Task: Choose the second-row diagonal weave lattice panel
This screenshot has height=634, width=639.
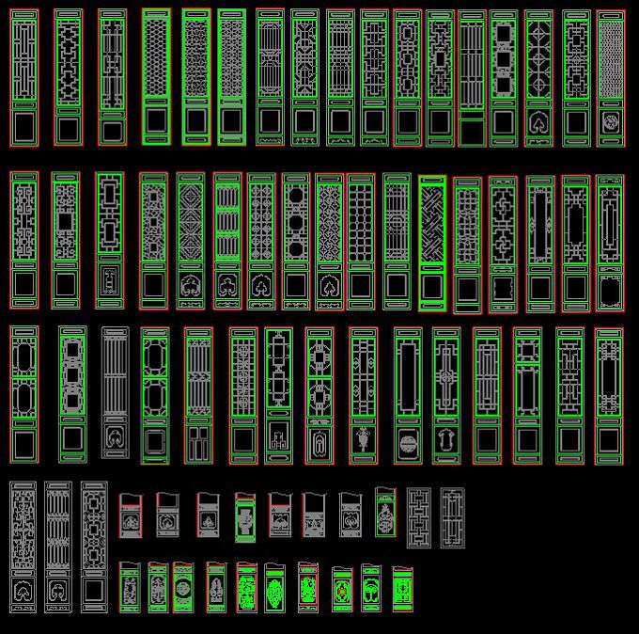Action: pyautogui.click(x=432, y=241)
